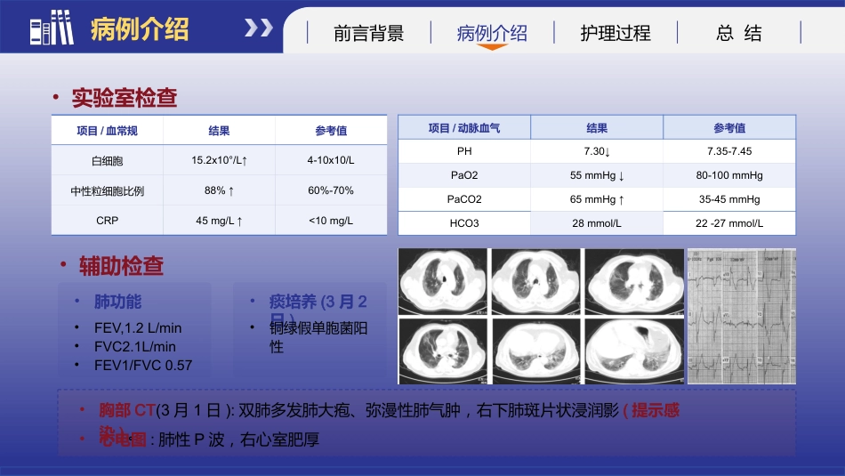845x476 pixels.
Task: Click the 病例介绍 slide title
Action: (x=140, y=28)
